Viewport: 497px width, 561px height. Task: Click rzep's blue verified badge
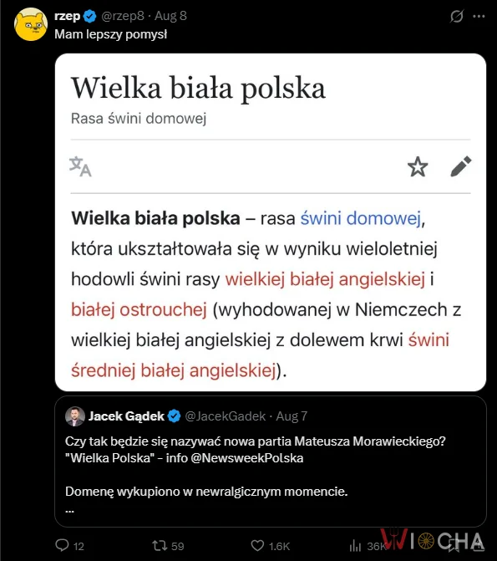(89, 16)
